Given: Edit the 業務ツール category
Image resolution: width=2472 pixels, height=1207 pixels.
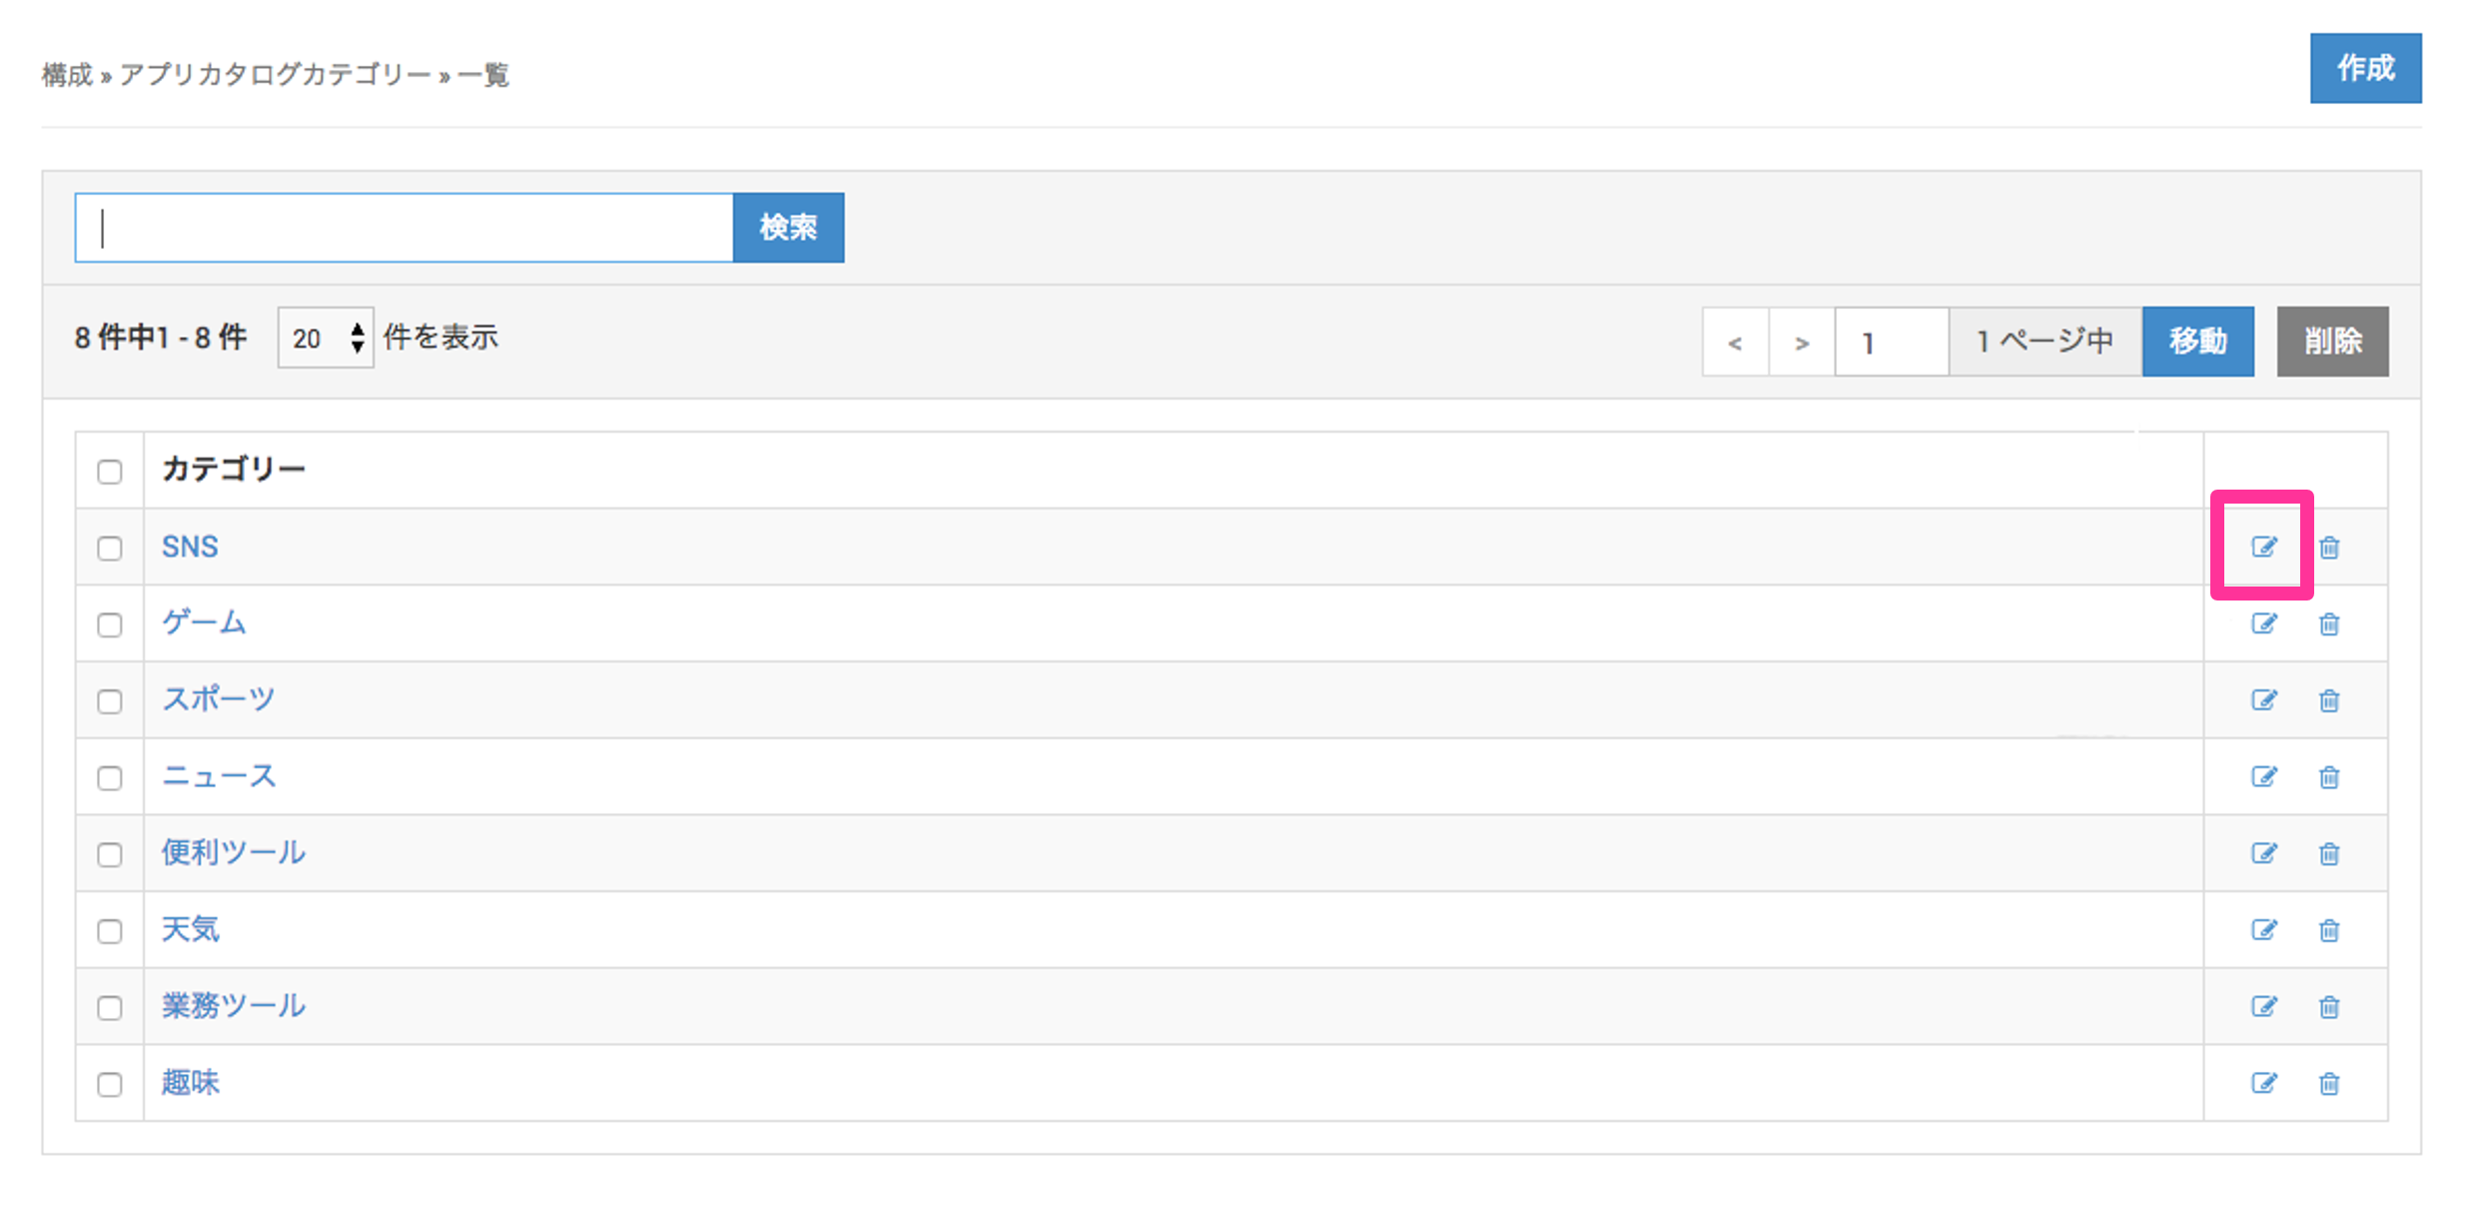Looking at the screenshot, I should (2263, 1007).
